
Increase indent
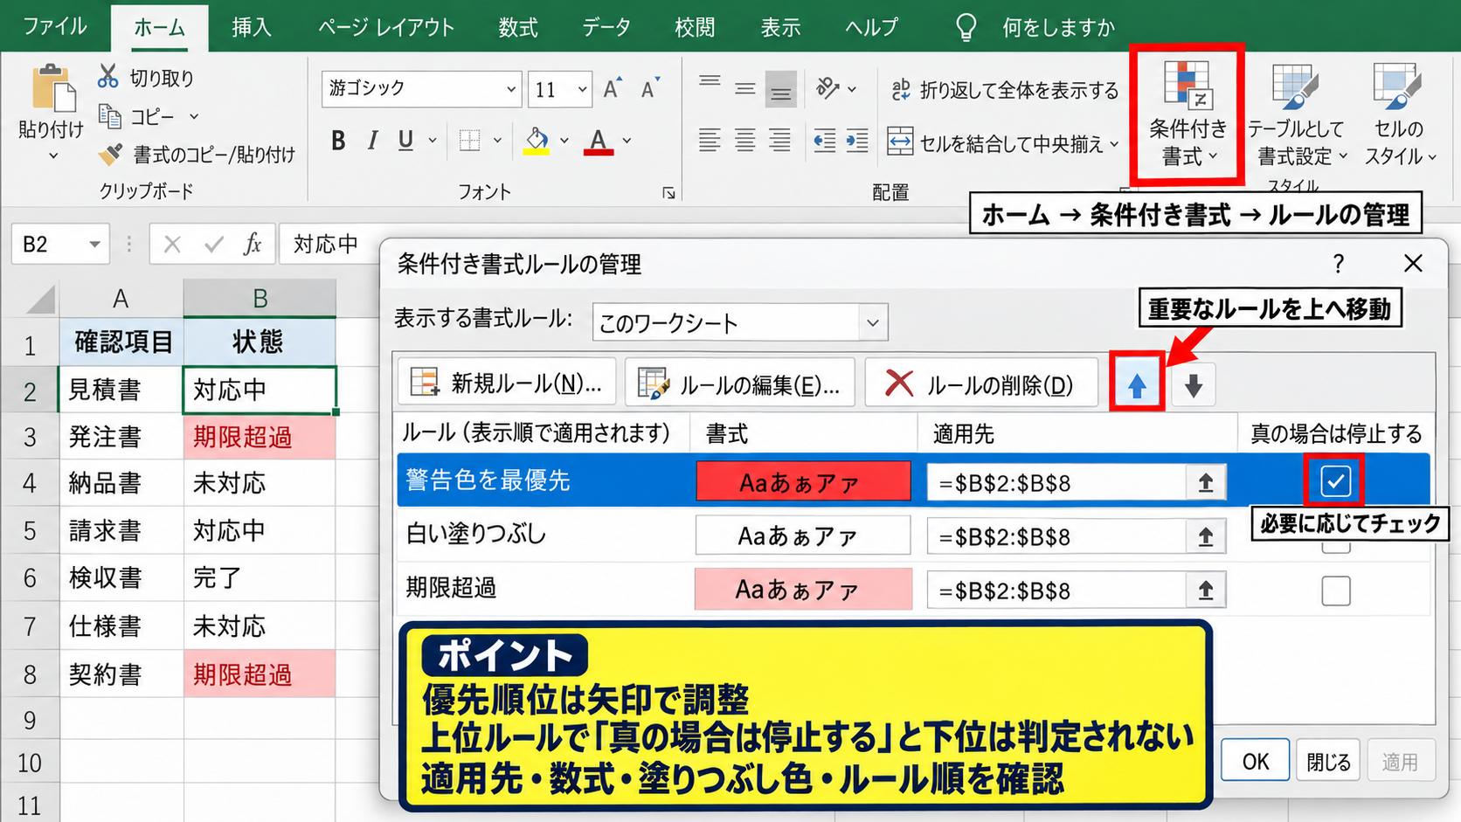pos(857,140)
